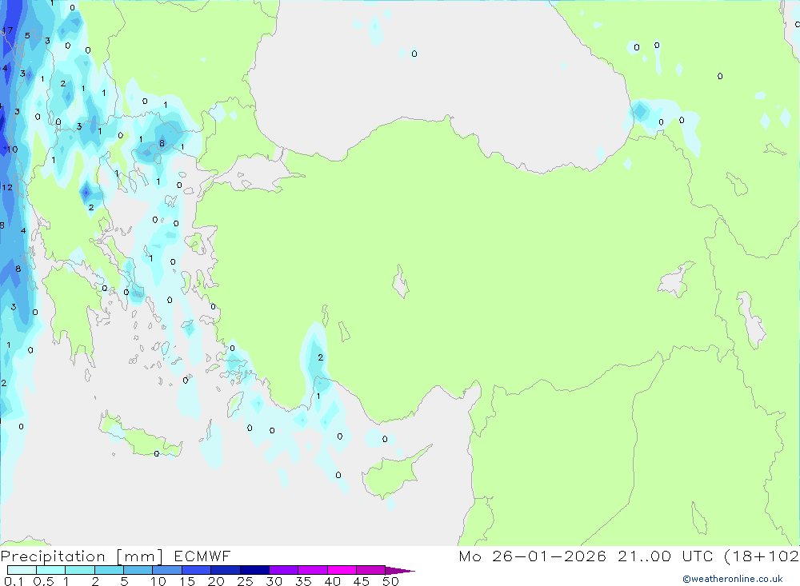Click the magenta legend swatch between 40 and 45
This screenshot has width=800, height=586.
coord(342,570)
